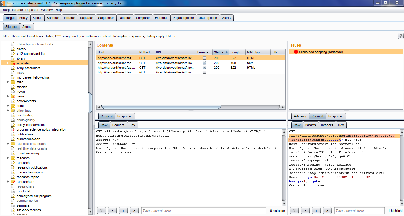This screenshot has width=404, height=216.
Task: Click the filter bar to edit display filter
Action: pos(199,36)
